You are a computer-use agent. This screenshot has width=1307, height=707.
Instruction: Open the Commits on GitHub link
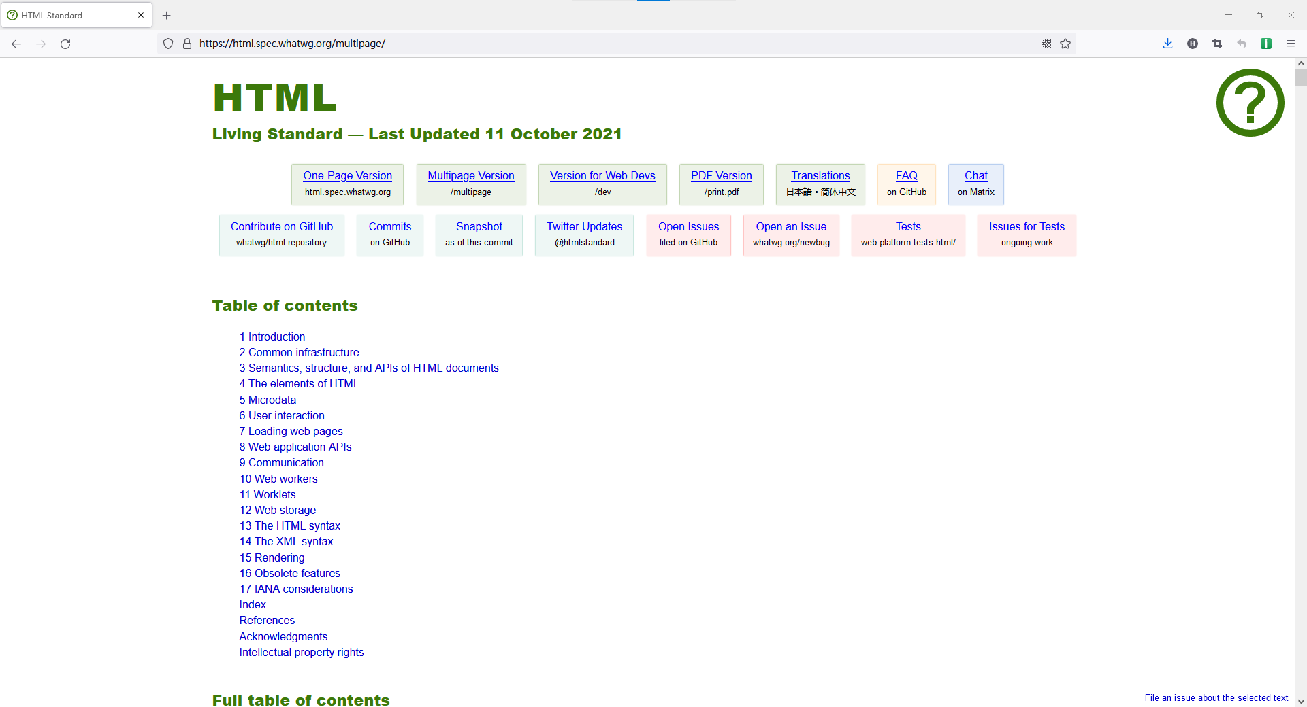(x=390, y=226)
